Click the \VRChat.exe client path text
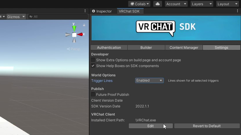 (145, 120)
